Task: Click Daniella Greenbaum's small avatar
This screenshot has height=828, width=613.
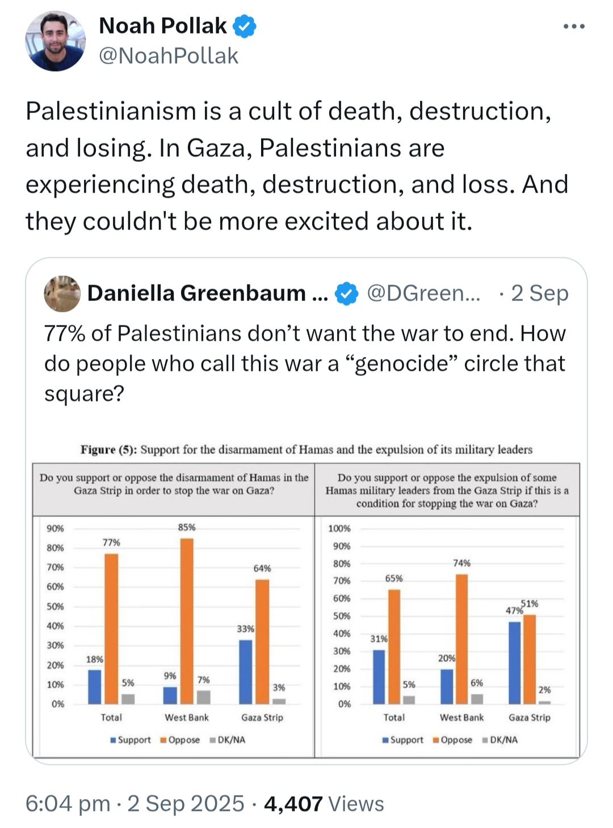Action: coord(62,294)
